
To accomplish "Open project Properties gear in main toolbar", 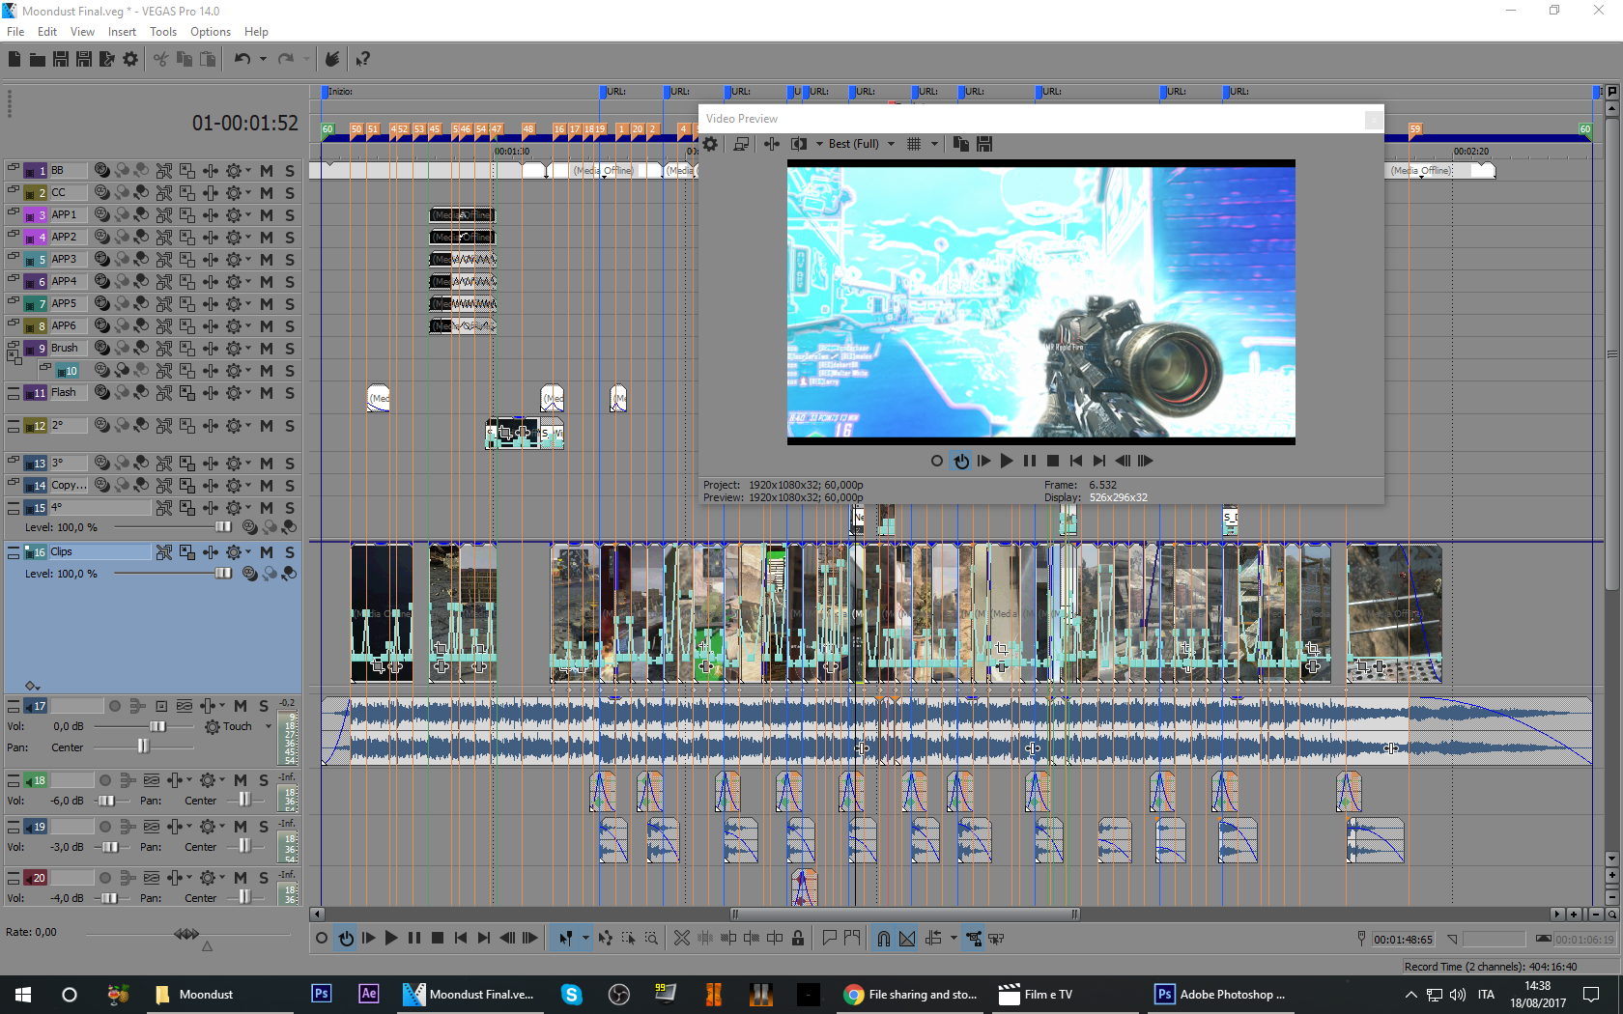I will point(130,59).
